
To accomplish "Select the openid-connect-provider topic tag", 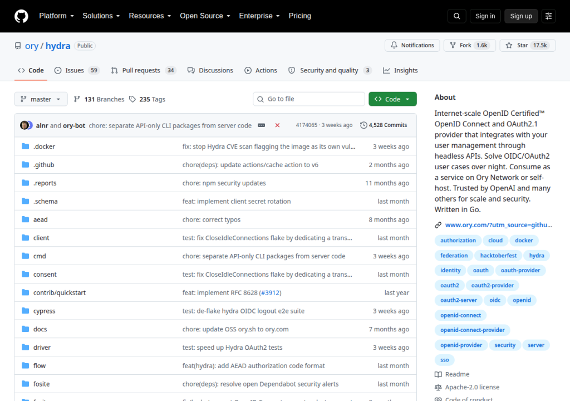I will (x=472, y=330).
